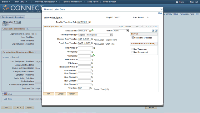Screen dimensions: 200x113
Task: Click into TCD Group input field
Action: (x=84, y=63)
